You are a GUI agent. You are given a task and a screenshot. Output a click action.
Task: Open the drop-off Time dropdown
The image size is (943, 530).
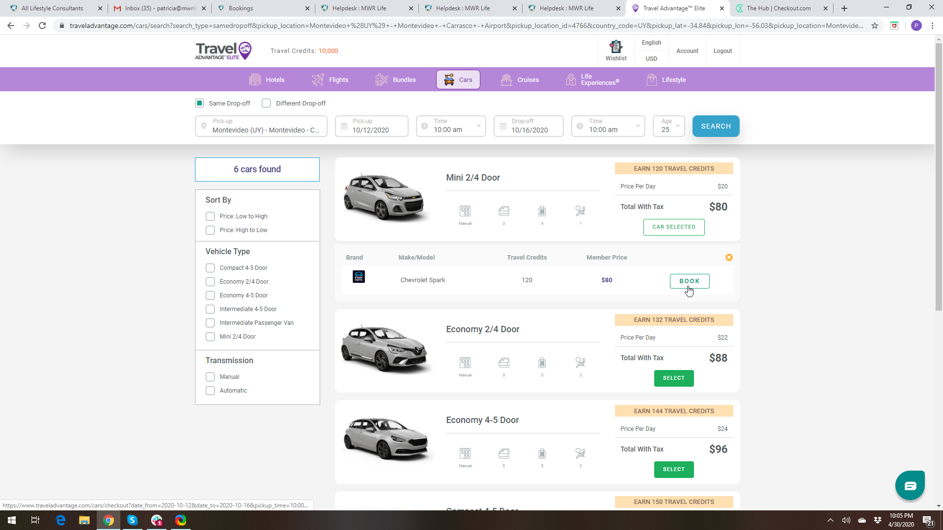click(x=608, y=126)
